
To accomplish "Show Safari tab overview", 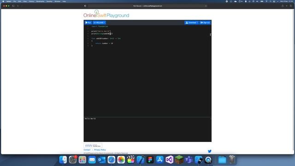I will 291,6.
